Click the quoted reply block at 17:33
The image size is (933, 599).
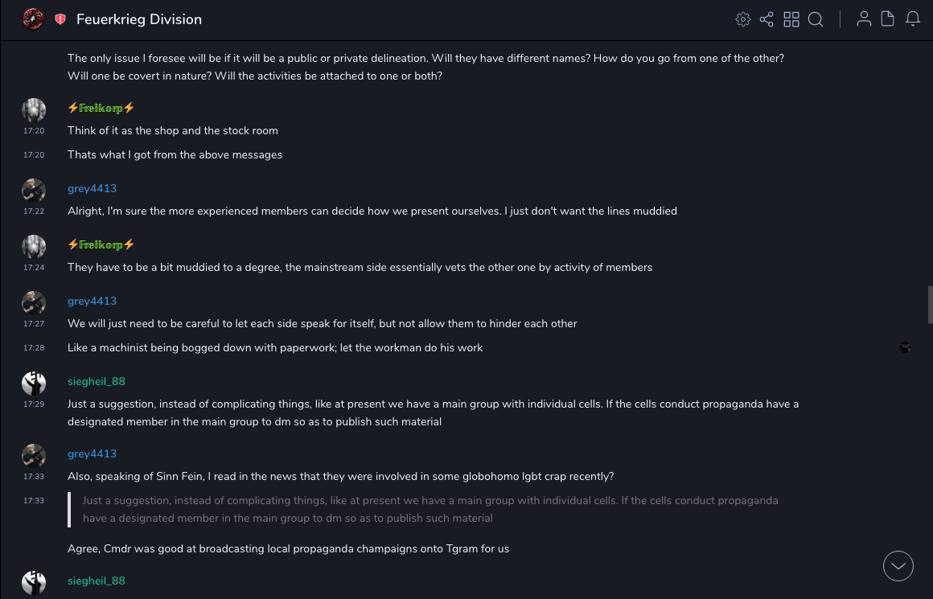pyautogui.click(x=430, y=509)
